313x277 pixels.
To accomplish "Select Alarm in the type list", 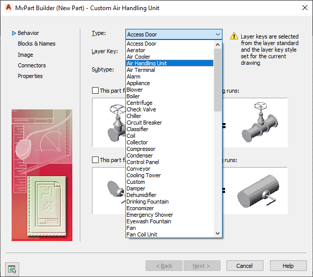I will (170, 76).
